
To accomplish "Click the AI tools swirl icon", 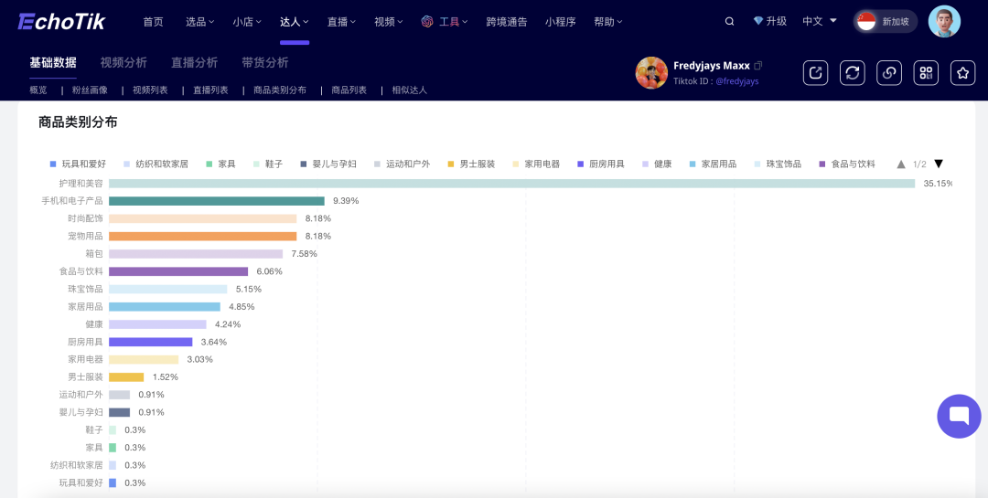I will tap(427, 21).
